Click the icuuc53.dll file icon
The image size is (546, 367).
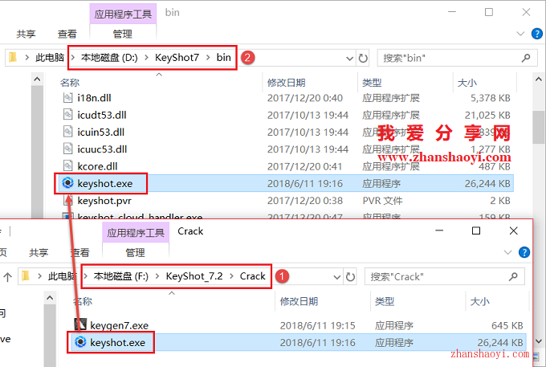67,149
